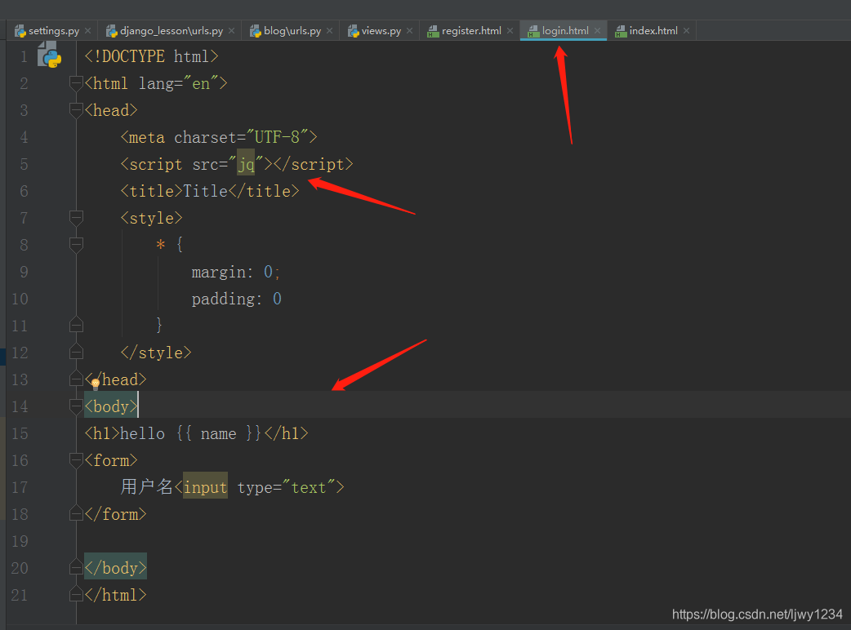This screenshot has width=851, height=630.
Task: Click the type="text" attribute
Action: pyautogui.click(x=287, y=487)
